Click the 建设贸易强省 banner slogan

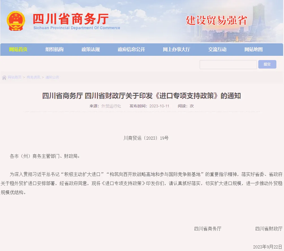click(216, 20)
